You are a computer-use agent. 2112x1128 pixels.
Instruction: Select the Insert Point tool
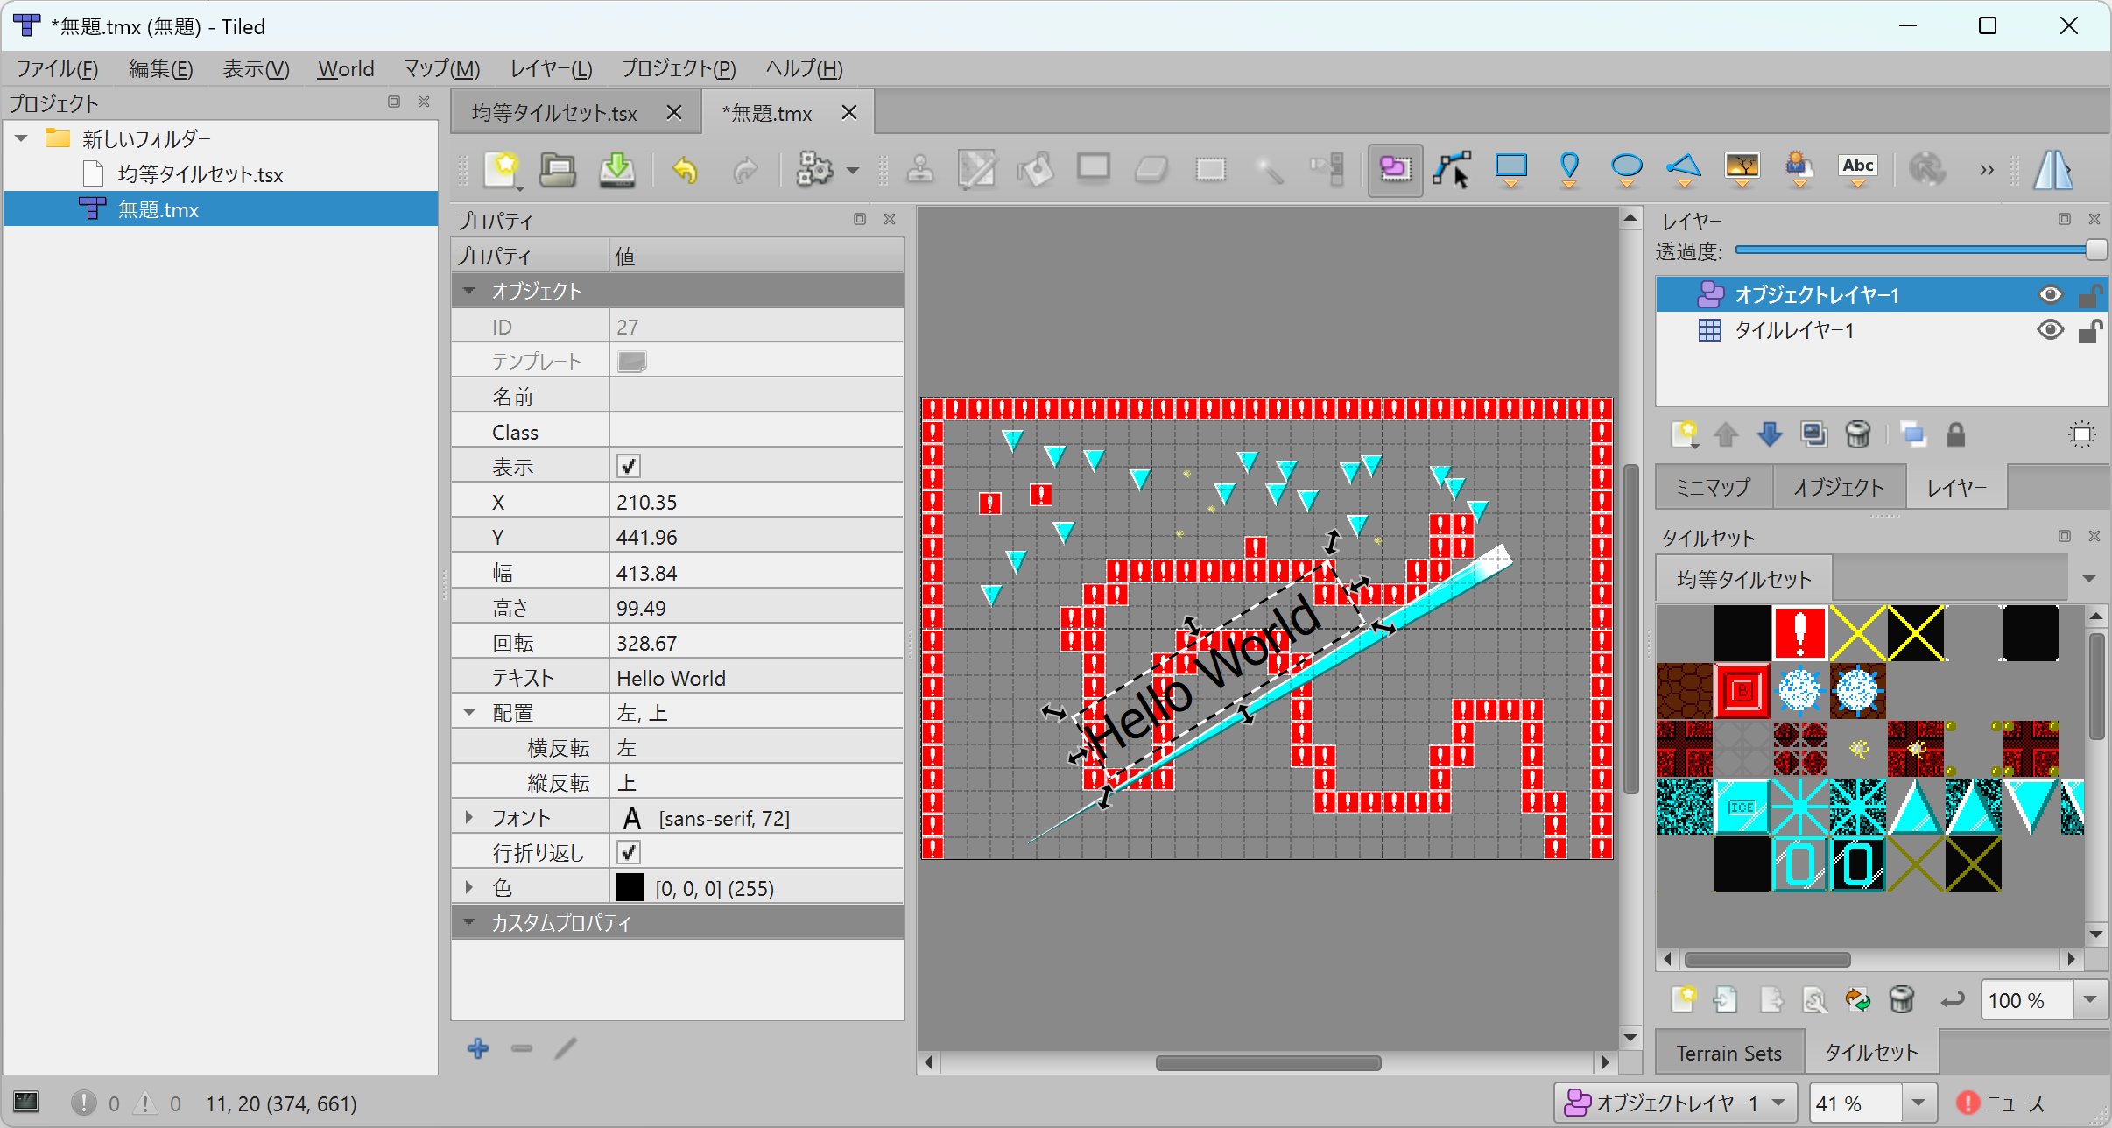(x=1569, y=169)
